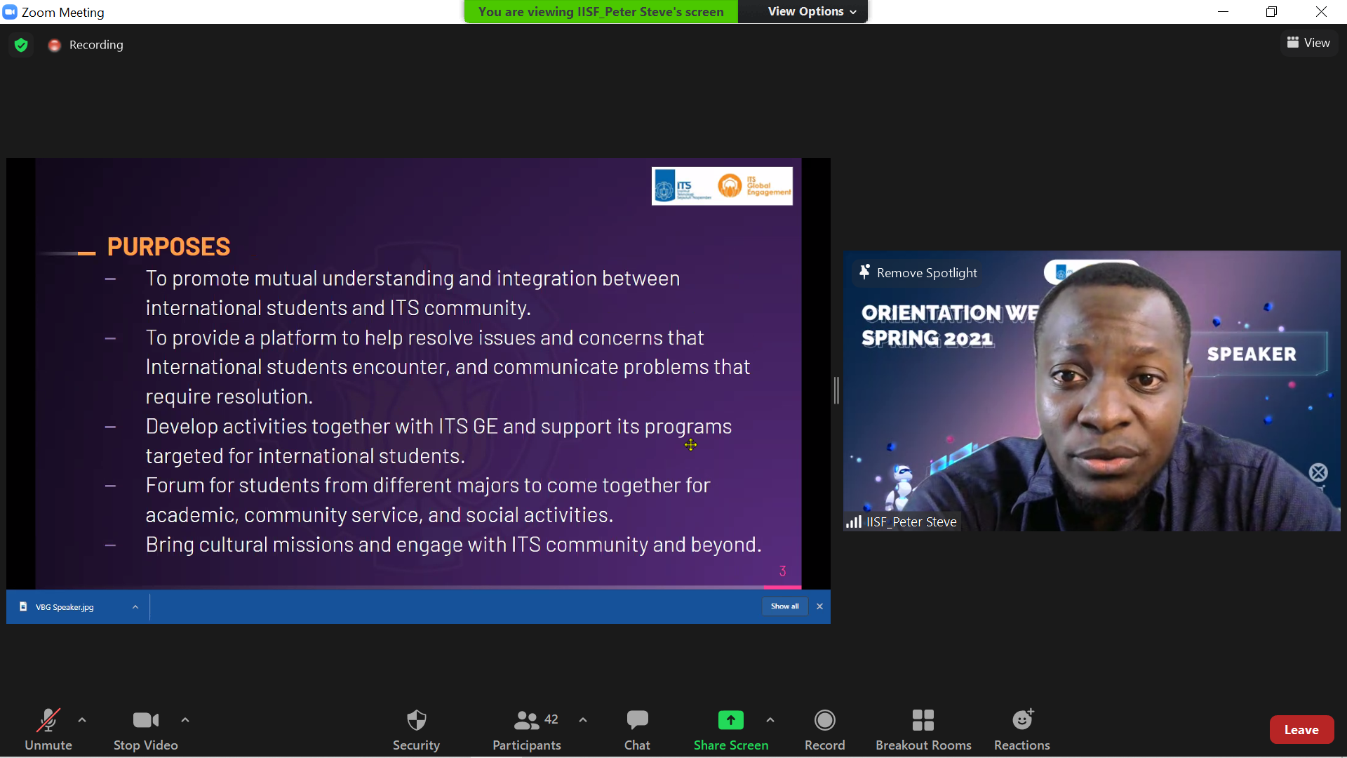Open the Participants panel
1347x758 pixels.
(x=527, y=729)
